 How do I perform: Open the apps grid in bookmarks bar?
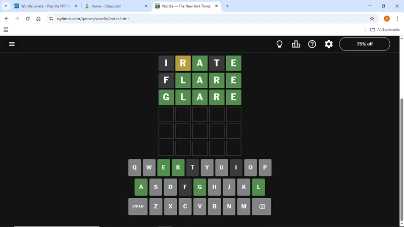coord(6,30)
